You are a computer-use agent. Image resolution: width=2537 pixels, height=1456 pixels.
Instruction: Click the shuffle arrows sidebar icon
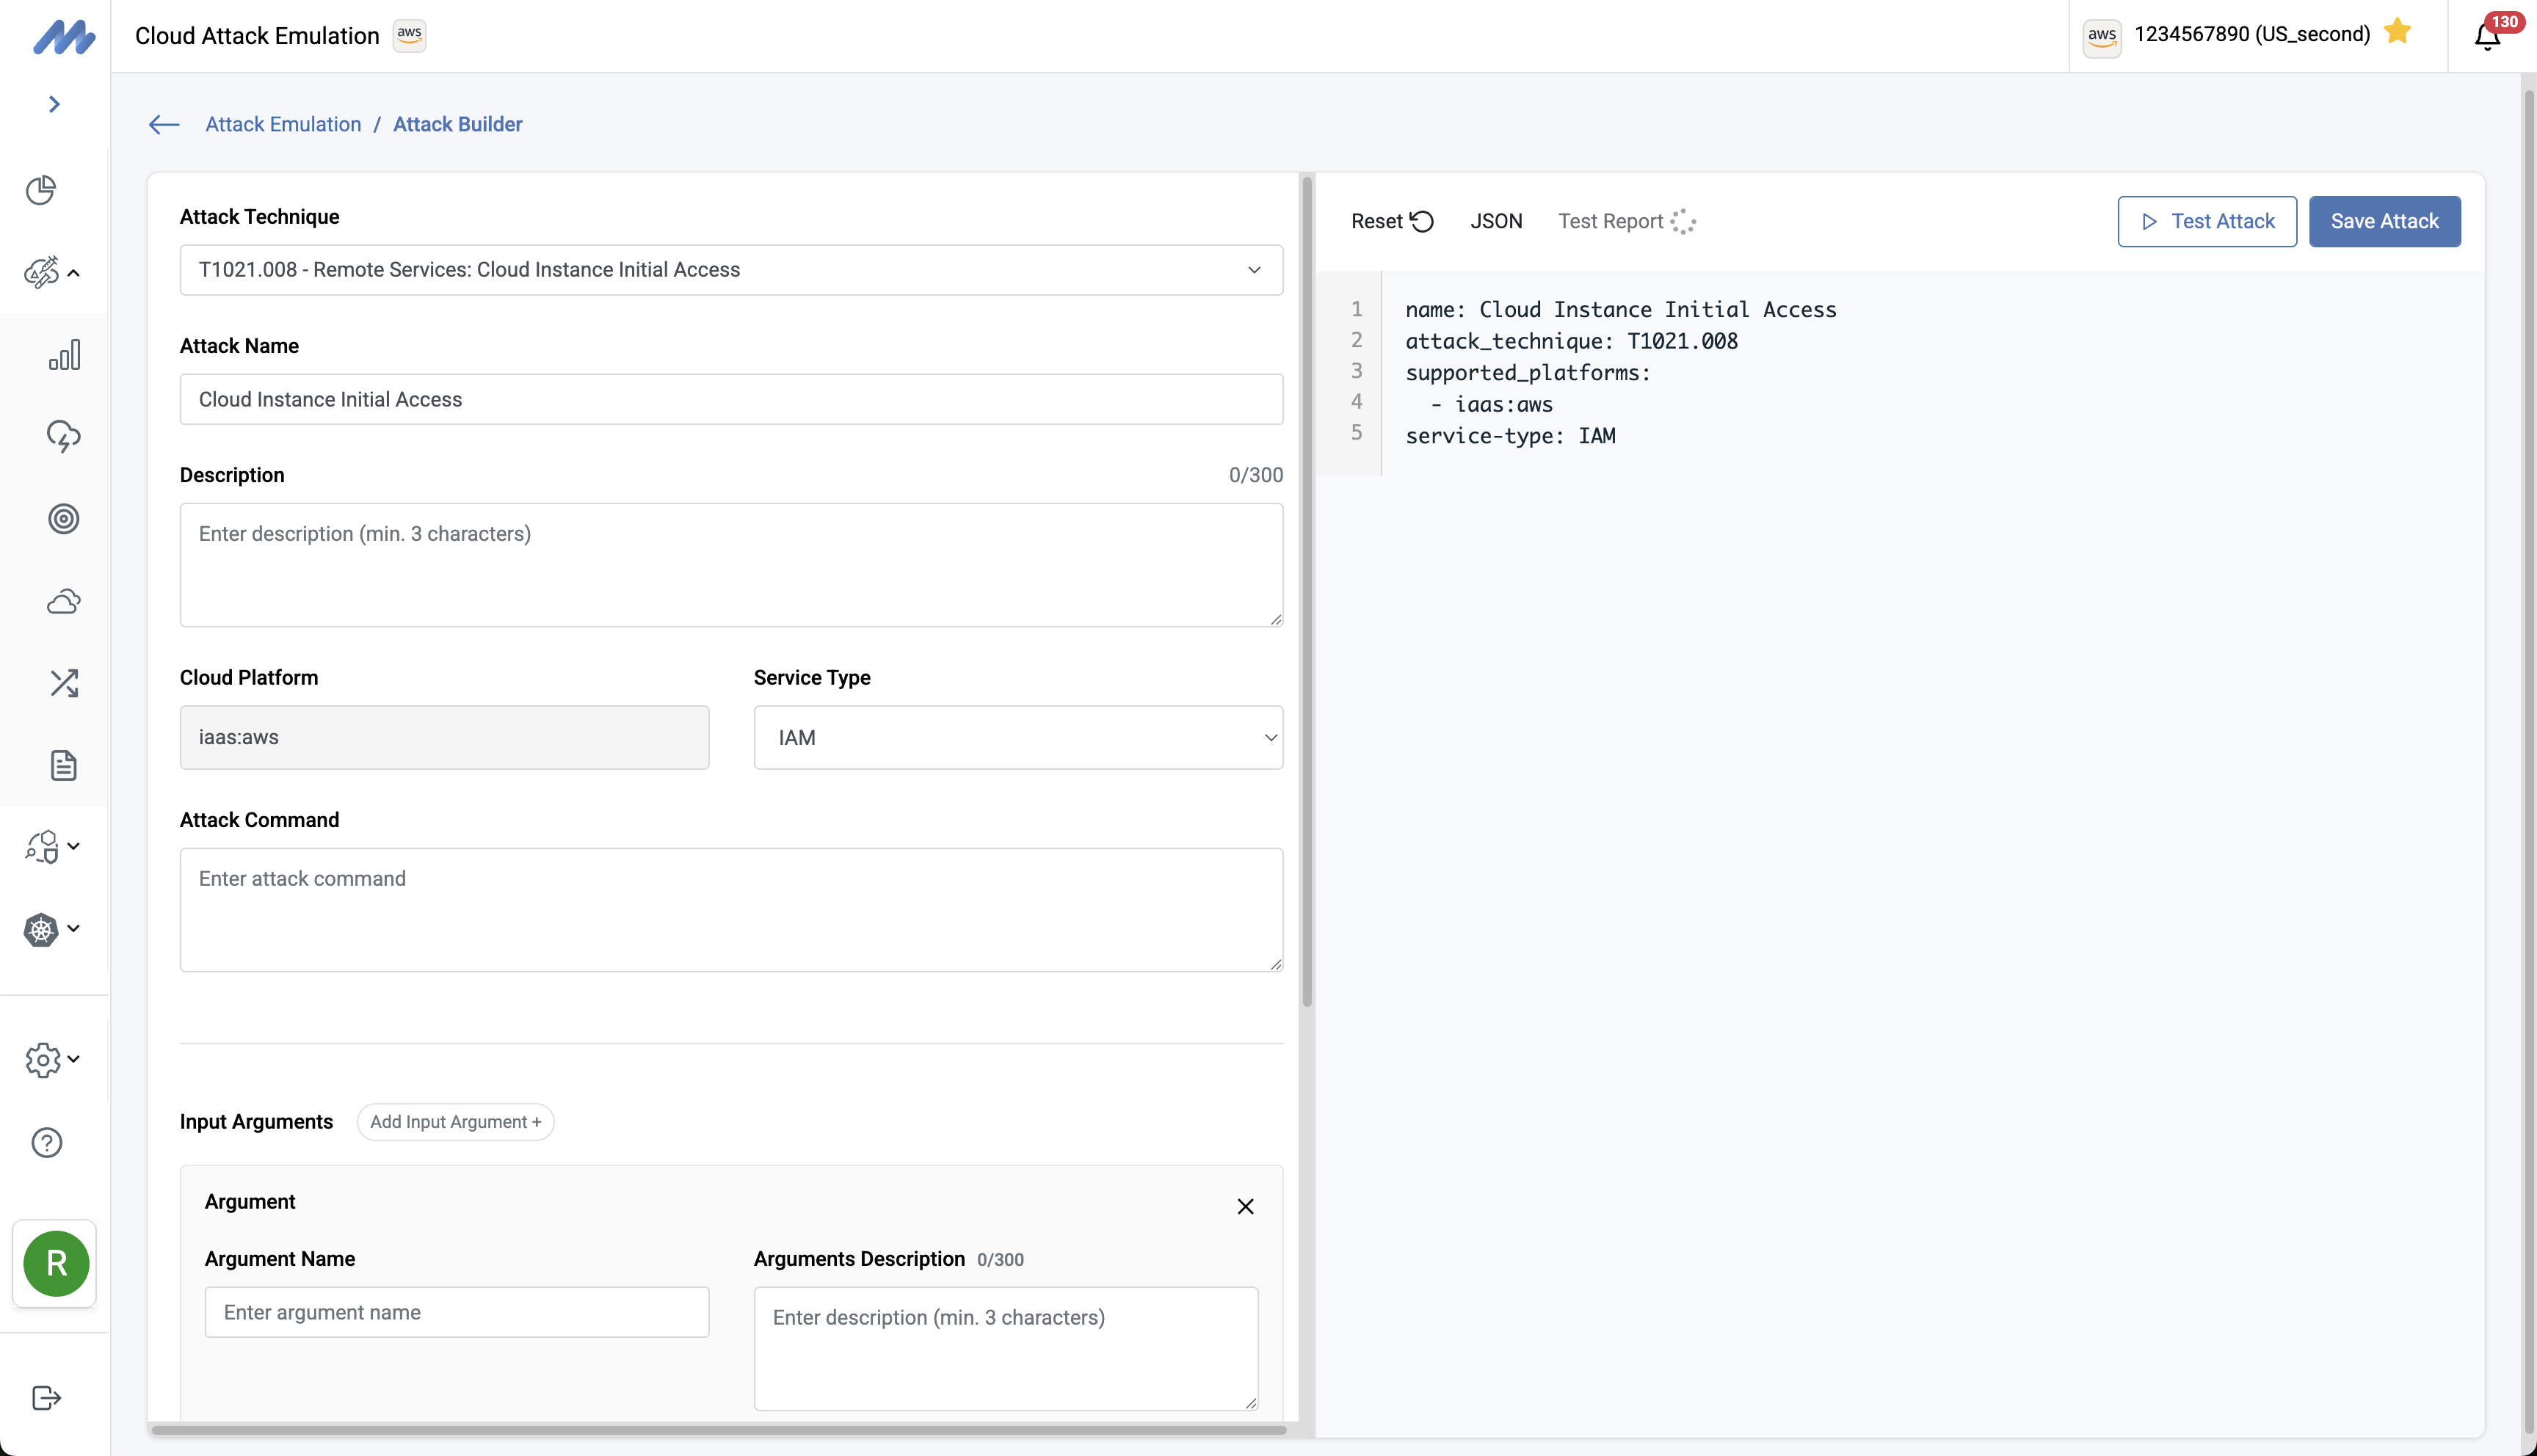point(64,683)
